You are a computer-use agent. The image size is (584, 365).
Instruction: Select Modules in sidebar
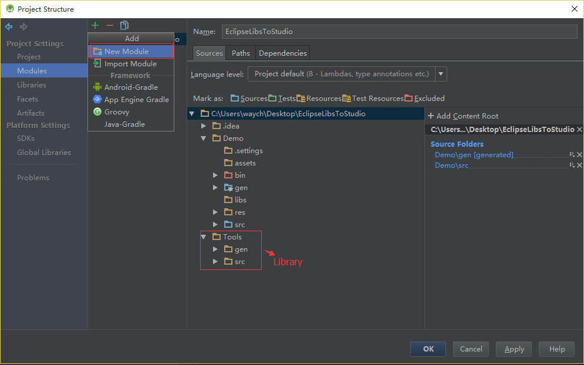(x=44, y=71)
